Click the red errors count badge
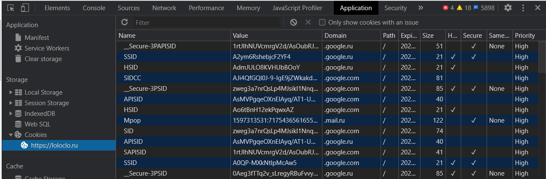The width and height of the screenshot is (546, 179). point(448,8)
